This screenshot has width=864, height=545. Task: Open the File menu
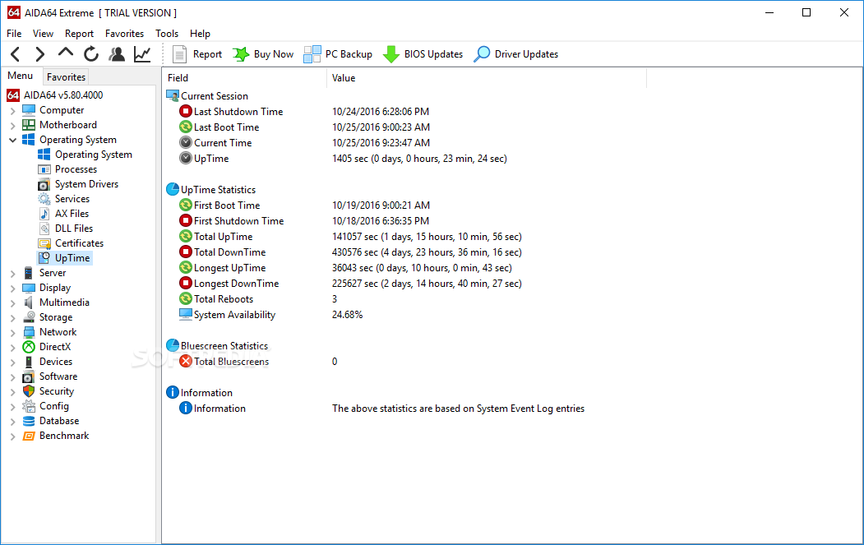click(x=14, y=34)
